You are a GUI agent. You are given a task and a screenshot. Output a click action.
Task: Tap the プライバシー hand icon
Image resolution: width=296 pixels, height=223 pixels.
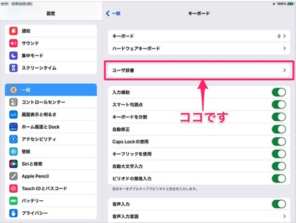pos(14,213)
